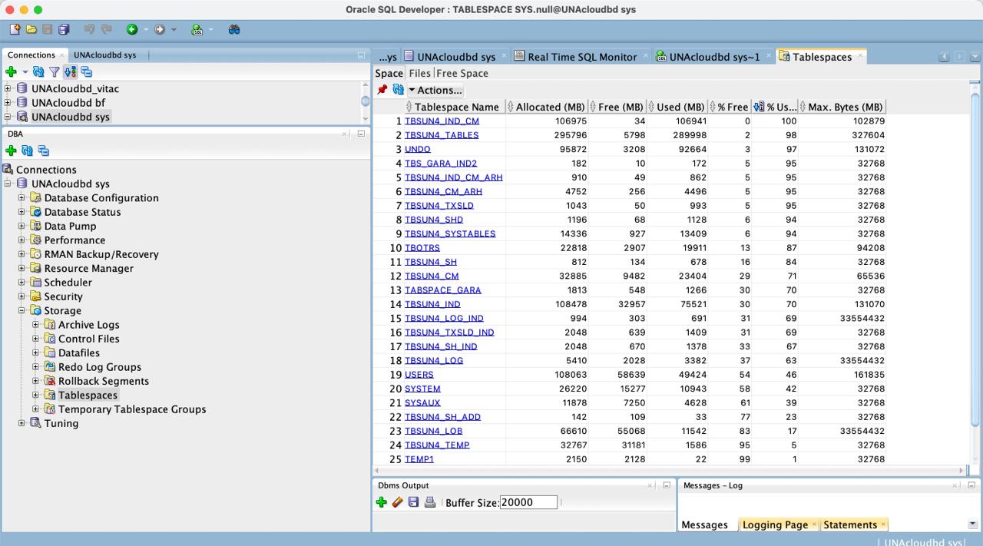Click the green Back navigation arrow
Image resolution: width=983 pixels, height=546 pixels.
coord(132,29)
